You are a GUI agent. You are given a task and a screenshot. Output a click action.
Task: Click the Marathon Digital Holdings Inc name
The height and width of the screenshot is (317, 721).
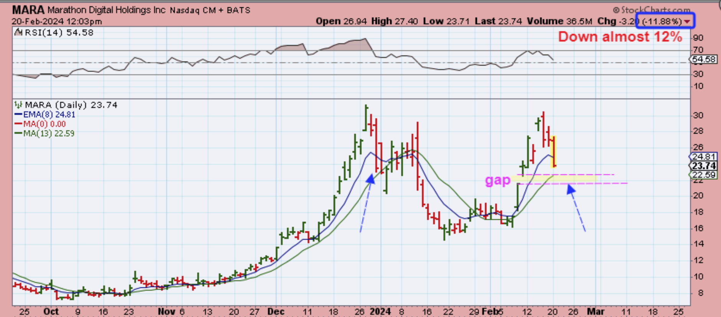pyautogui.click(x=107, y=10)
